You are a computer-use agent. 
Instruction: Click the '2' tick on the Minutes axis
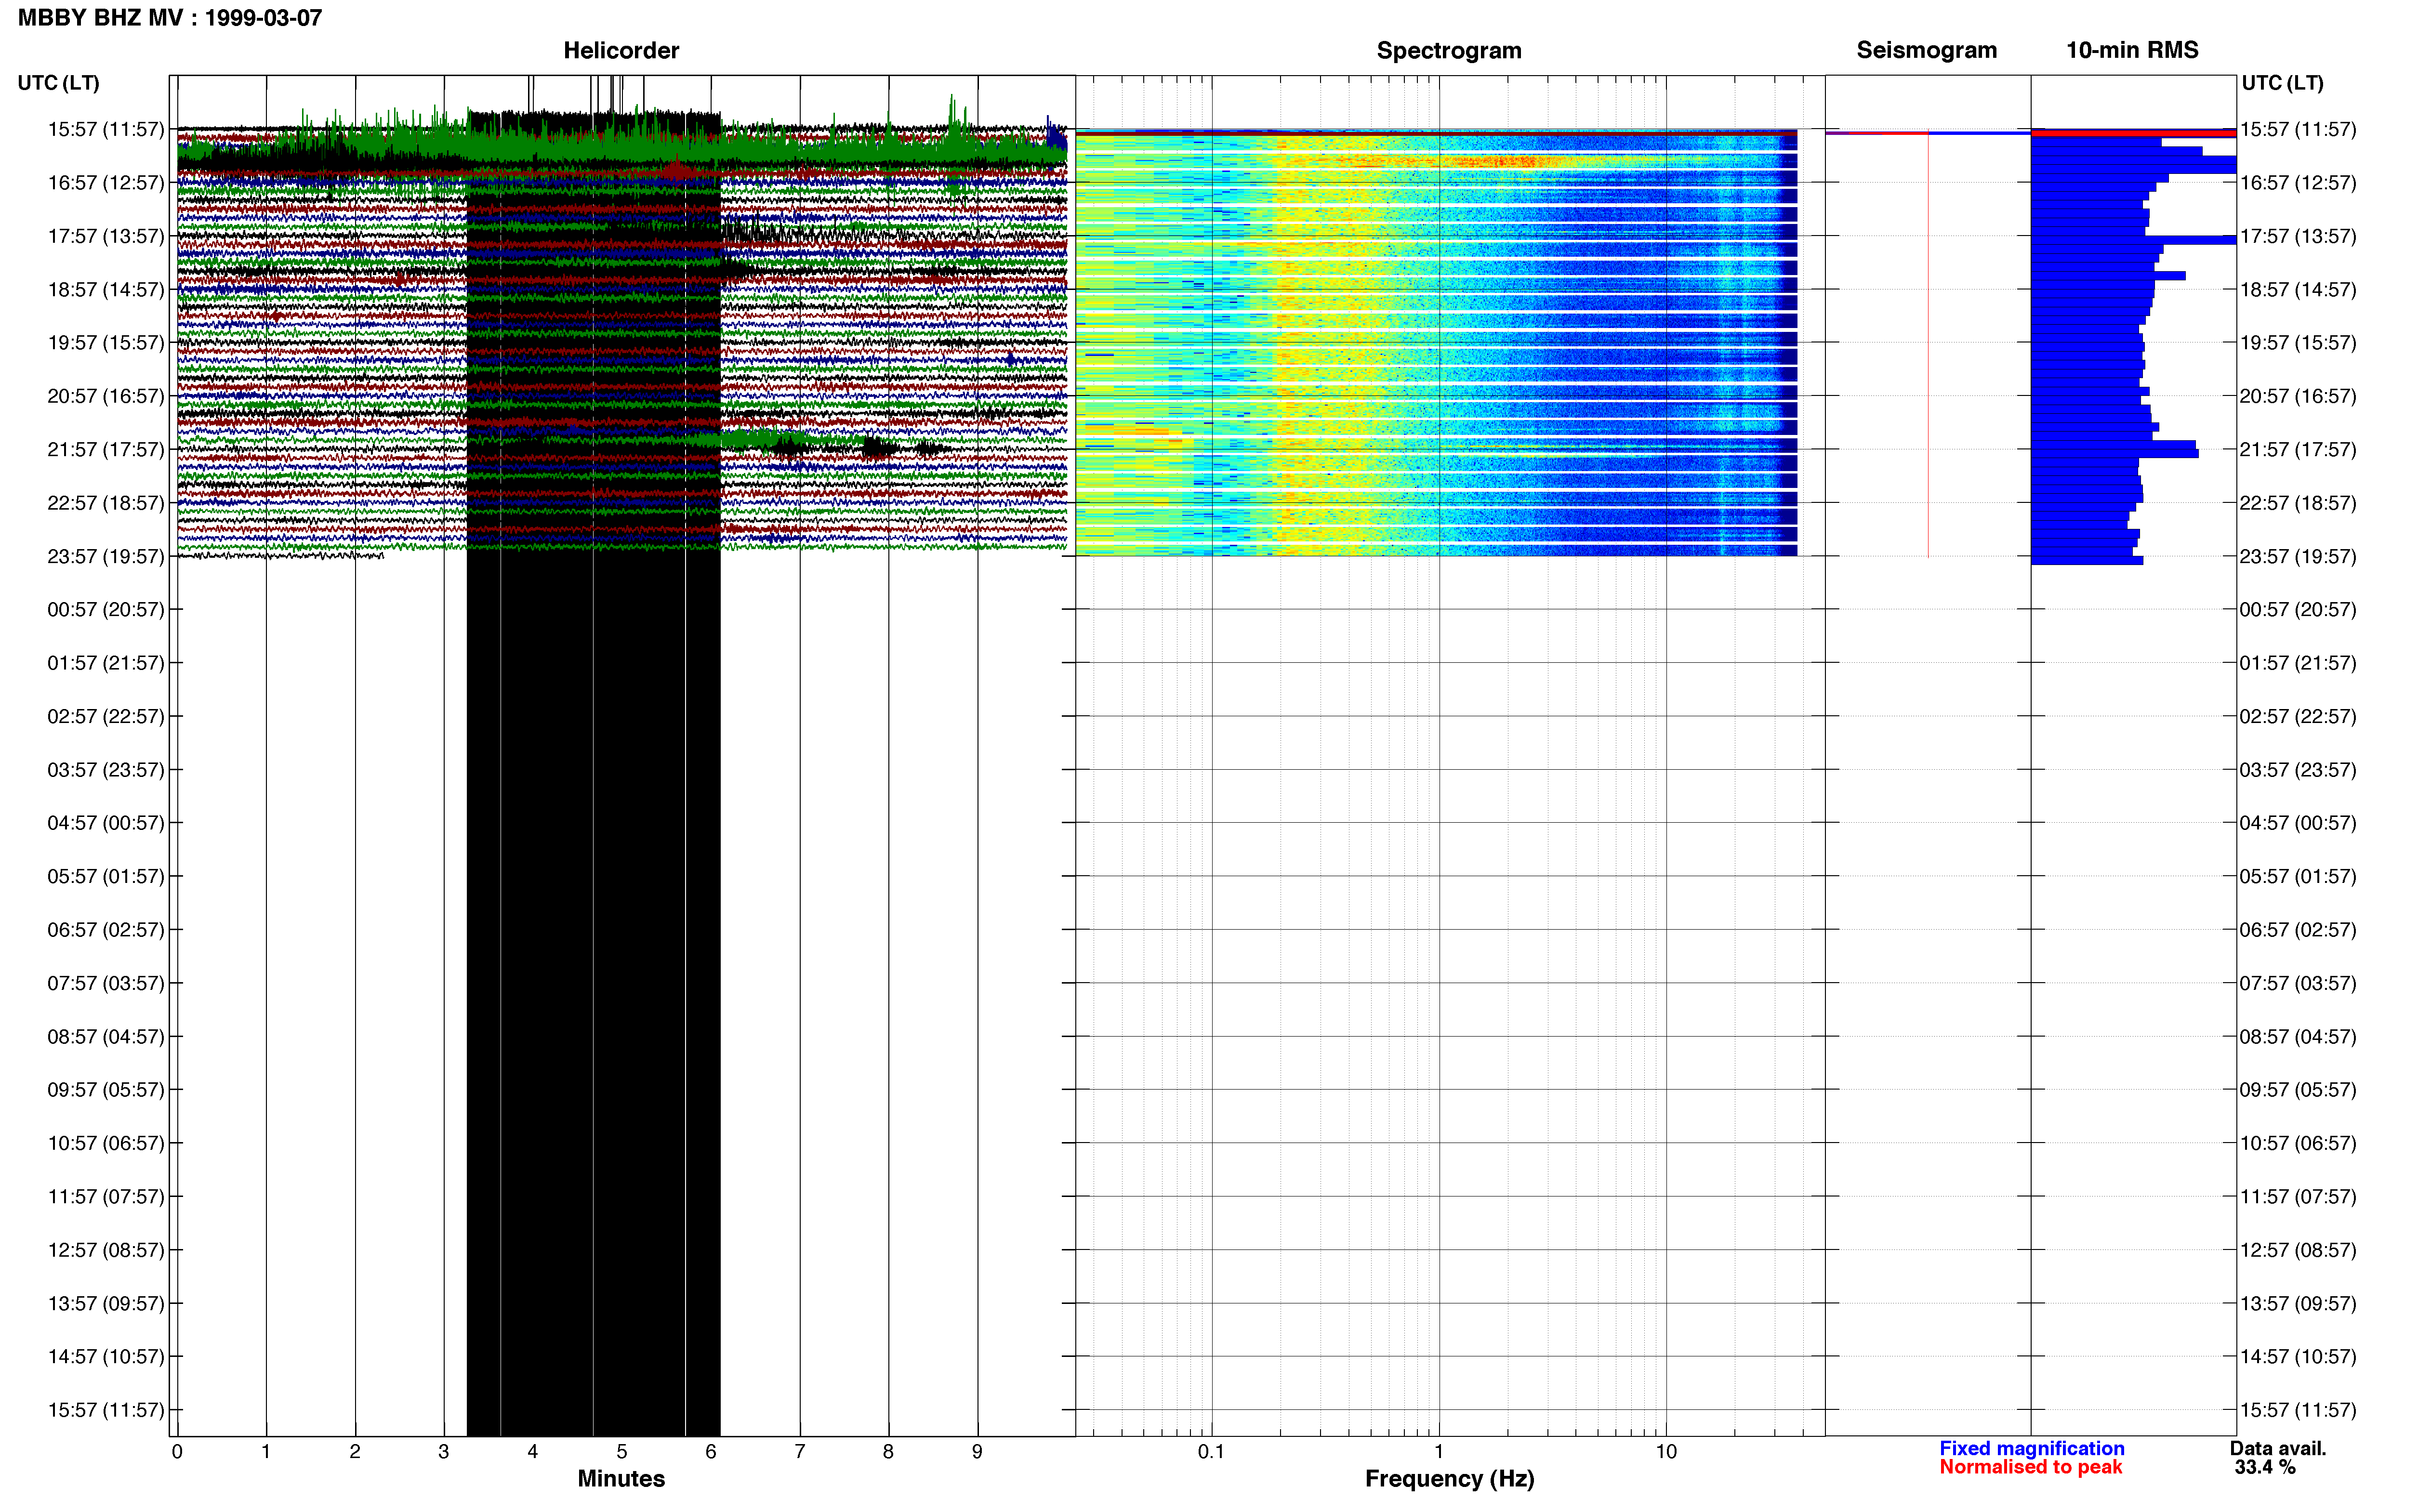355,1452
